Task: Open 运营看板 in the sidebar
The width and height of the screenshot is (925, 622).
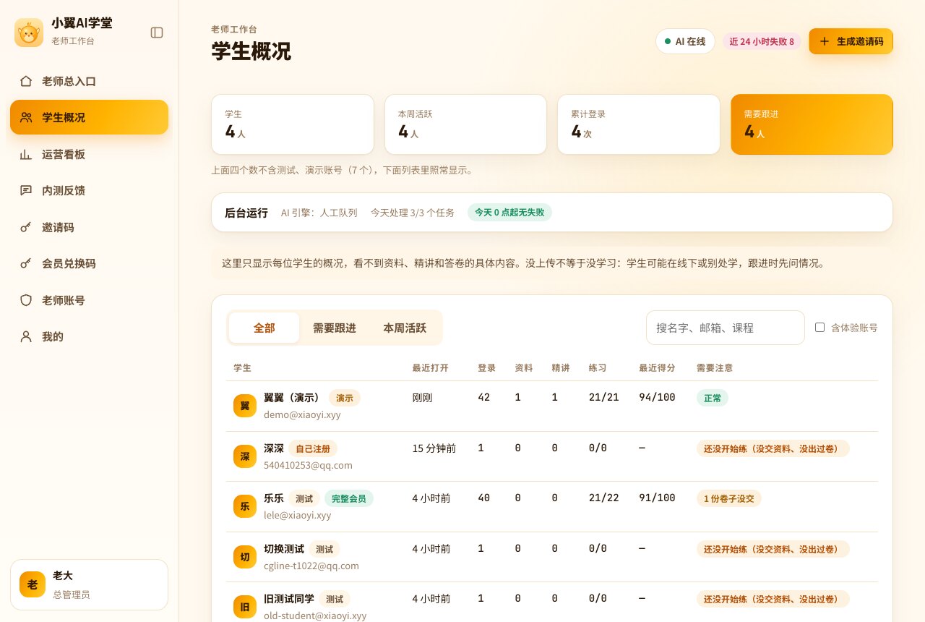Action: point(89,154)
